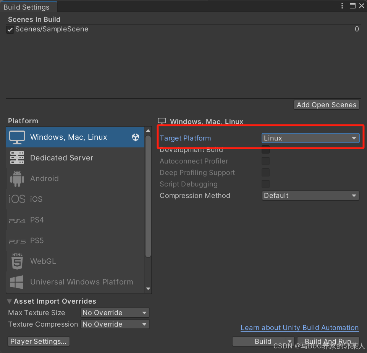
Task: Click the iOS logo icon
Action: click(17, 199)
